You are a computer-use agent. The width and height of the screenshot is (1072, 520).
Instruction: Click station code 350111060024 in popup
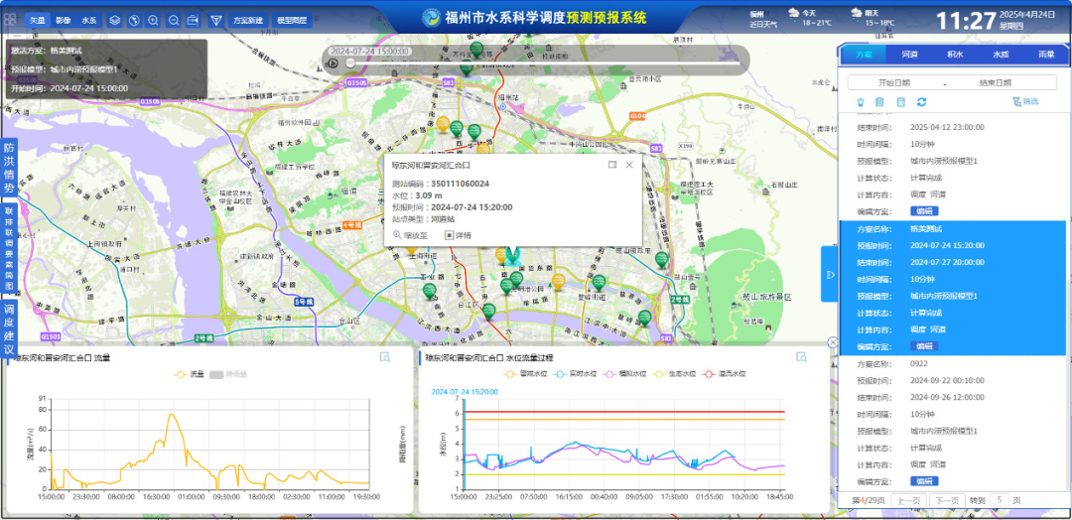pos(461,184)
